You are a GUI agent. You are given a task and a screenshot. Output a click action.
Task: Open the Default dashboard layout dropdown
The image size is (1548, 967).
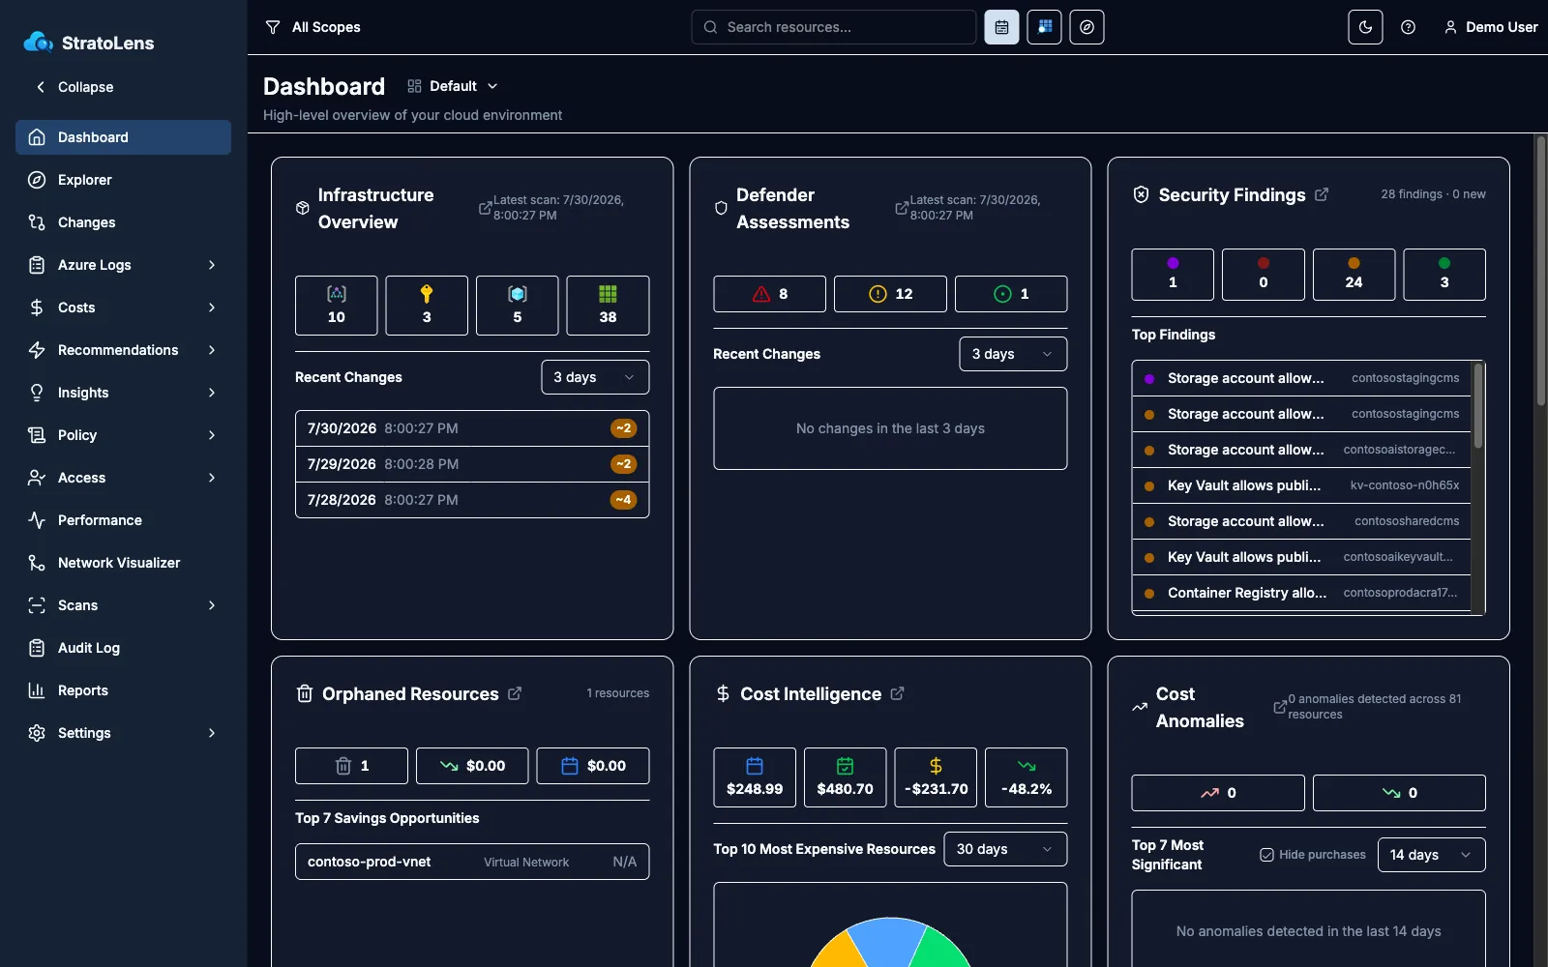452,86
